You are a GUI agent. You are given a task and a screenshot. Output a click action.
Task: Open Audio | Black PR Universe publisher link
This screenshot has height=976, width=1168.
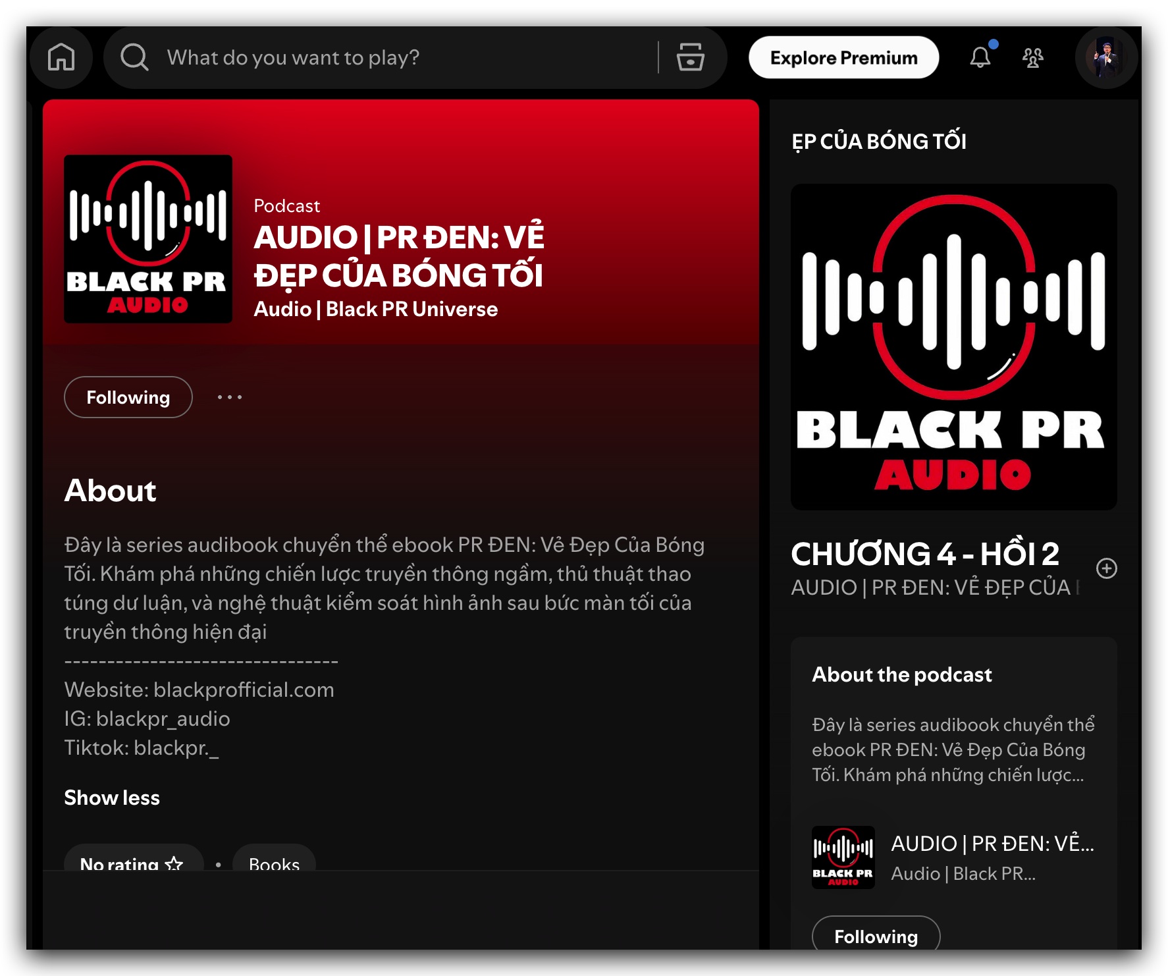point(376,309)
